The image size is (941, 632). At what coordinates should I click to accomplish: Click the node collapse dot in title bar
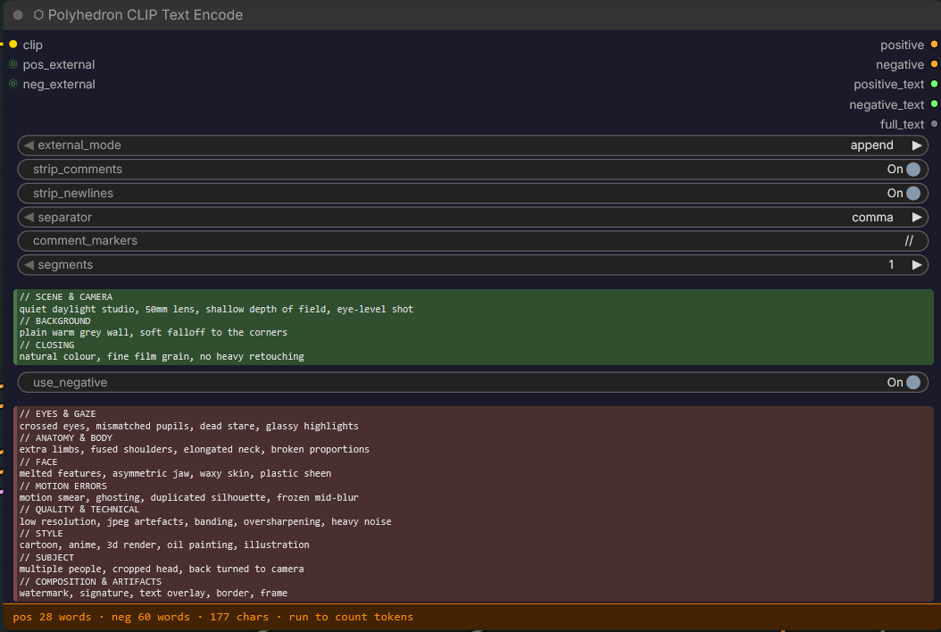(x=18, y=15)
